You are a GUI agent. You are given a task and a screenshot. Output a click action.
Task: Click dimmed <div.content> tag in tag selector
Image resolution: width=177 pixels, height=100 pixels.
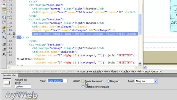[68, 72]
